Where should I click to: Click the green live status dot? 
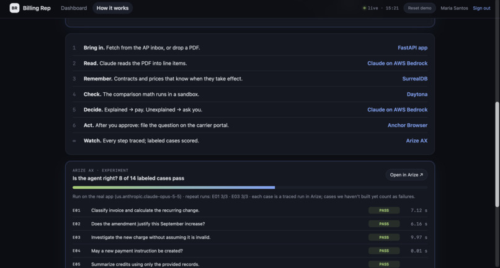364,8
